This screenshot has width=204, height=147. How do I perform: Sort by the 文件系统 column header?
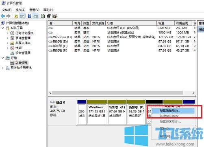(x=98, y=23)
